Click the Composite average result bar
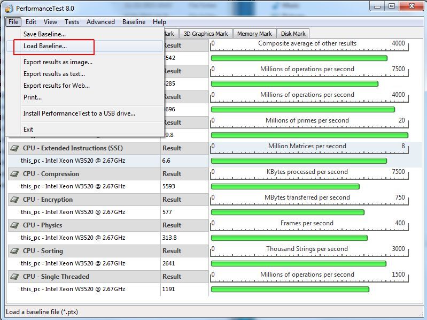The height and width of the screenshot is (320, 427). pos(299,58)
